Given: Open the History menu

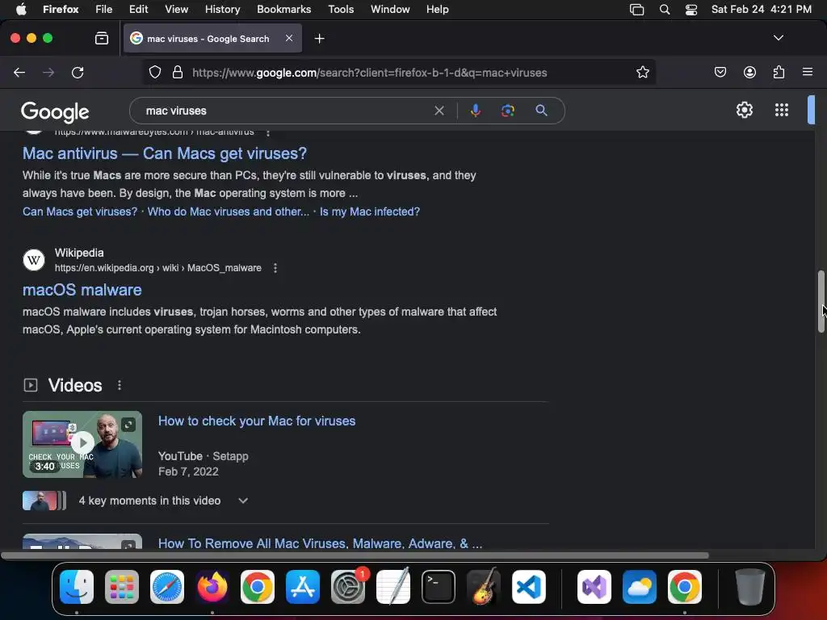Looking at the screenshot, I should (222, 10).
